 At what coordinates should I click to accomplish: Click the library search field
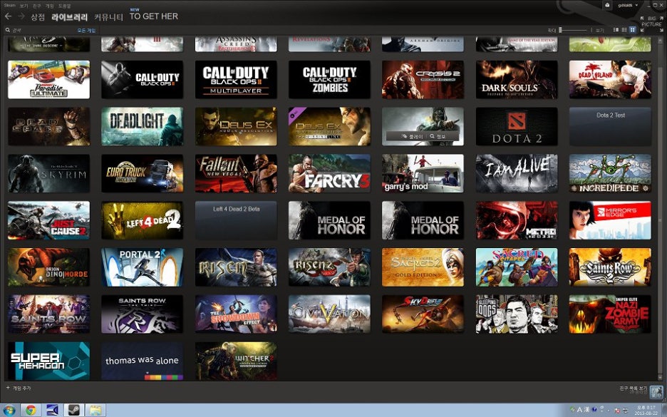coord(41,30)
